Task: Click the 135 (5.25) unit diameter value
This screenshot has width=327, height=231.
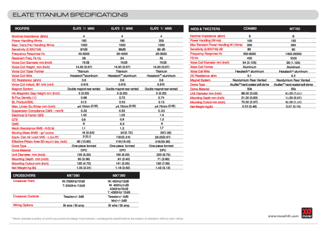Action: pyautogui.click(x=84, y=155)
